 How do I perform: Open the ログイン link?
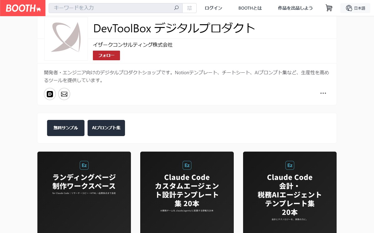pos(213,8)
